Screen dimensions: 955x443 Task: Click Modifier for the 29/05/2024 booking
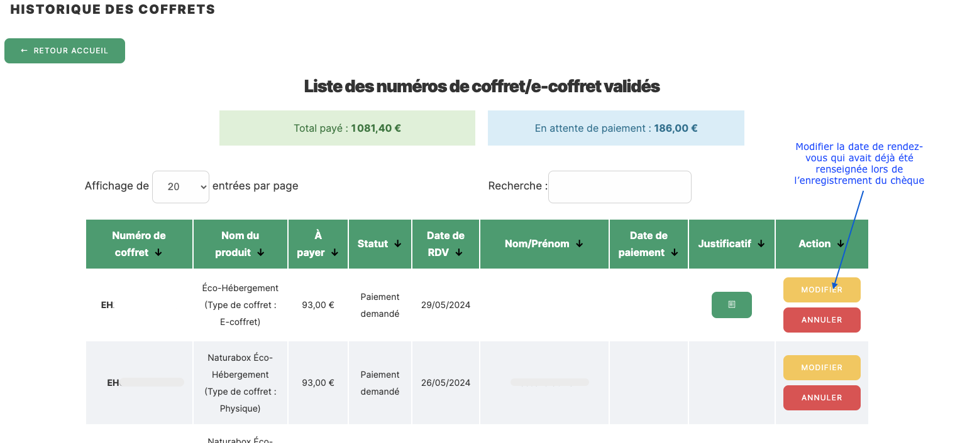click(x=822, y=290)
